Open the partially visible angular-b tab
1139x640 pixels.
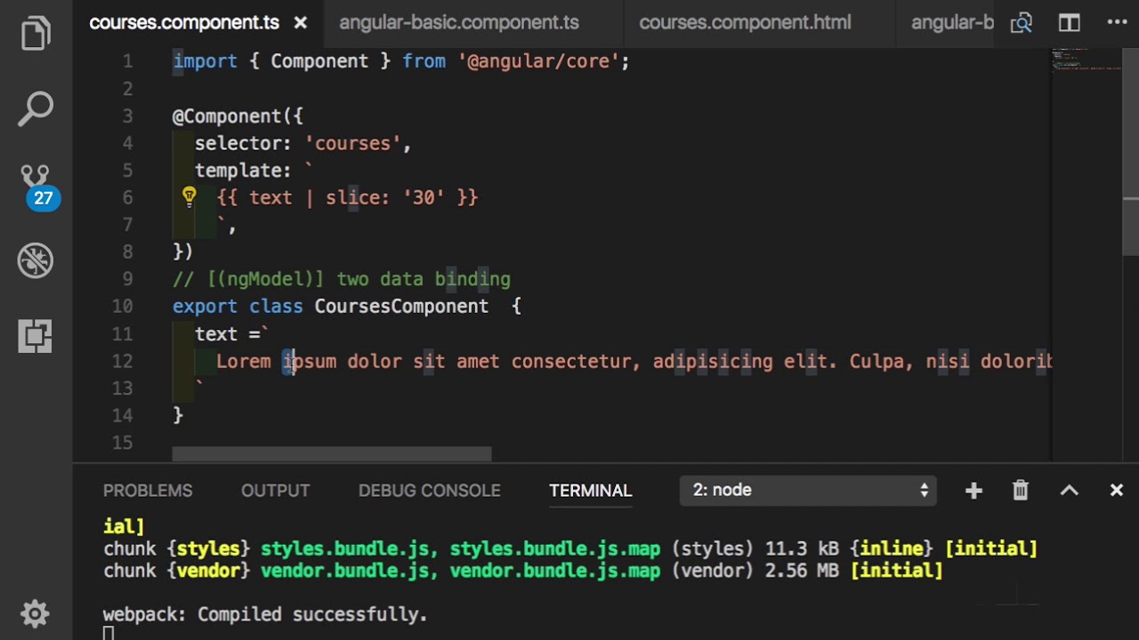952,23
